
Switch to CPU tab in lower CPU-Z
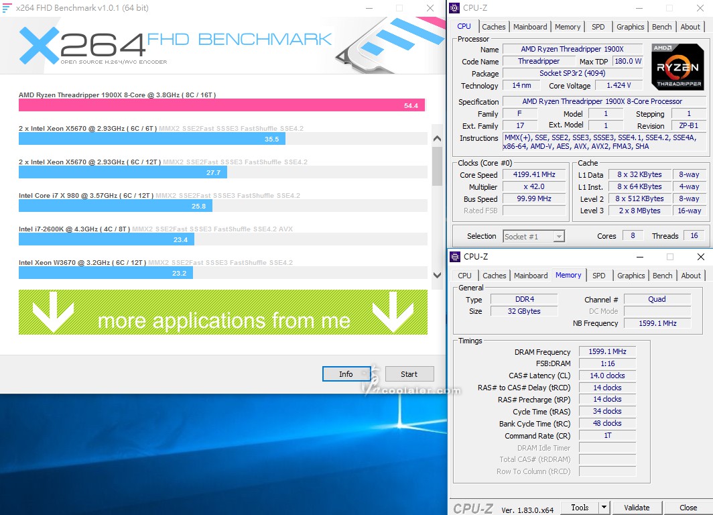[465, 276]
